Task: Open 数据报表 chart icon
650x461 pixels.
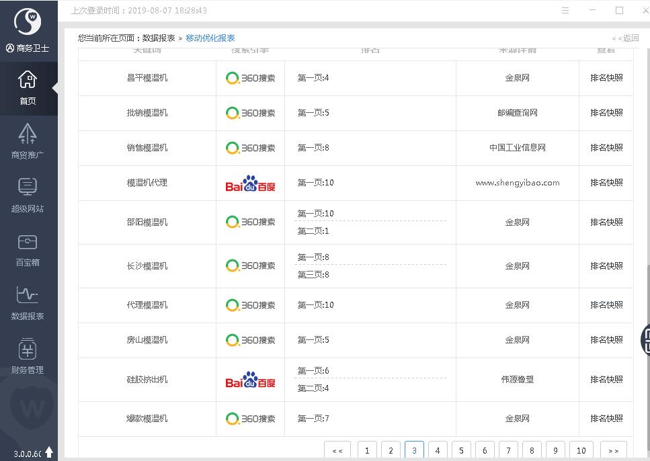Action: click(x=28, y=302)
